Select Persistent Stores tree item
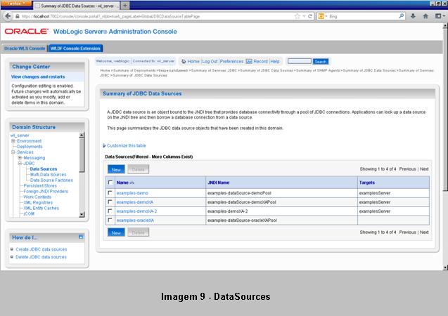Viewport: 448px width, 316px height. pyautogui.click(x=40, y=185)
